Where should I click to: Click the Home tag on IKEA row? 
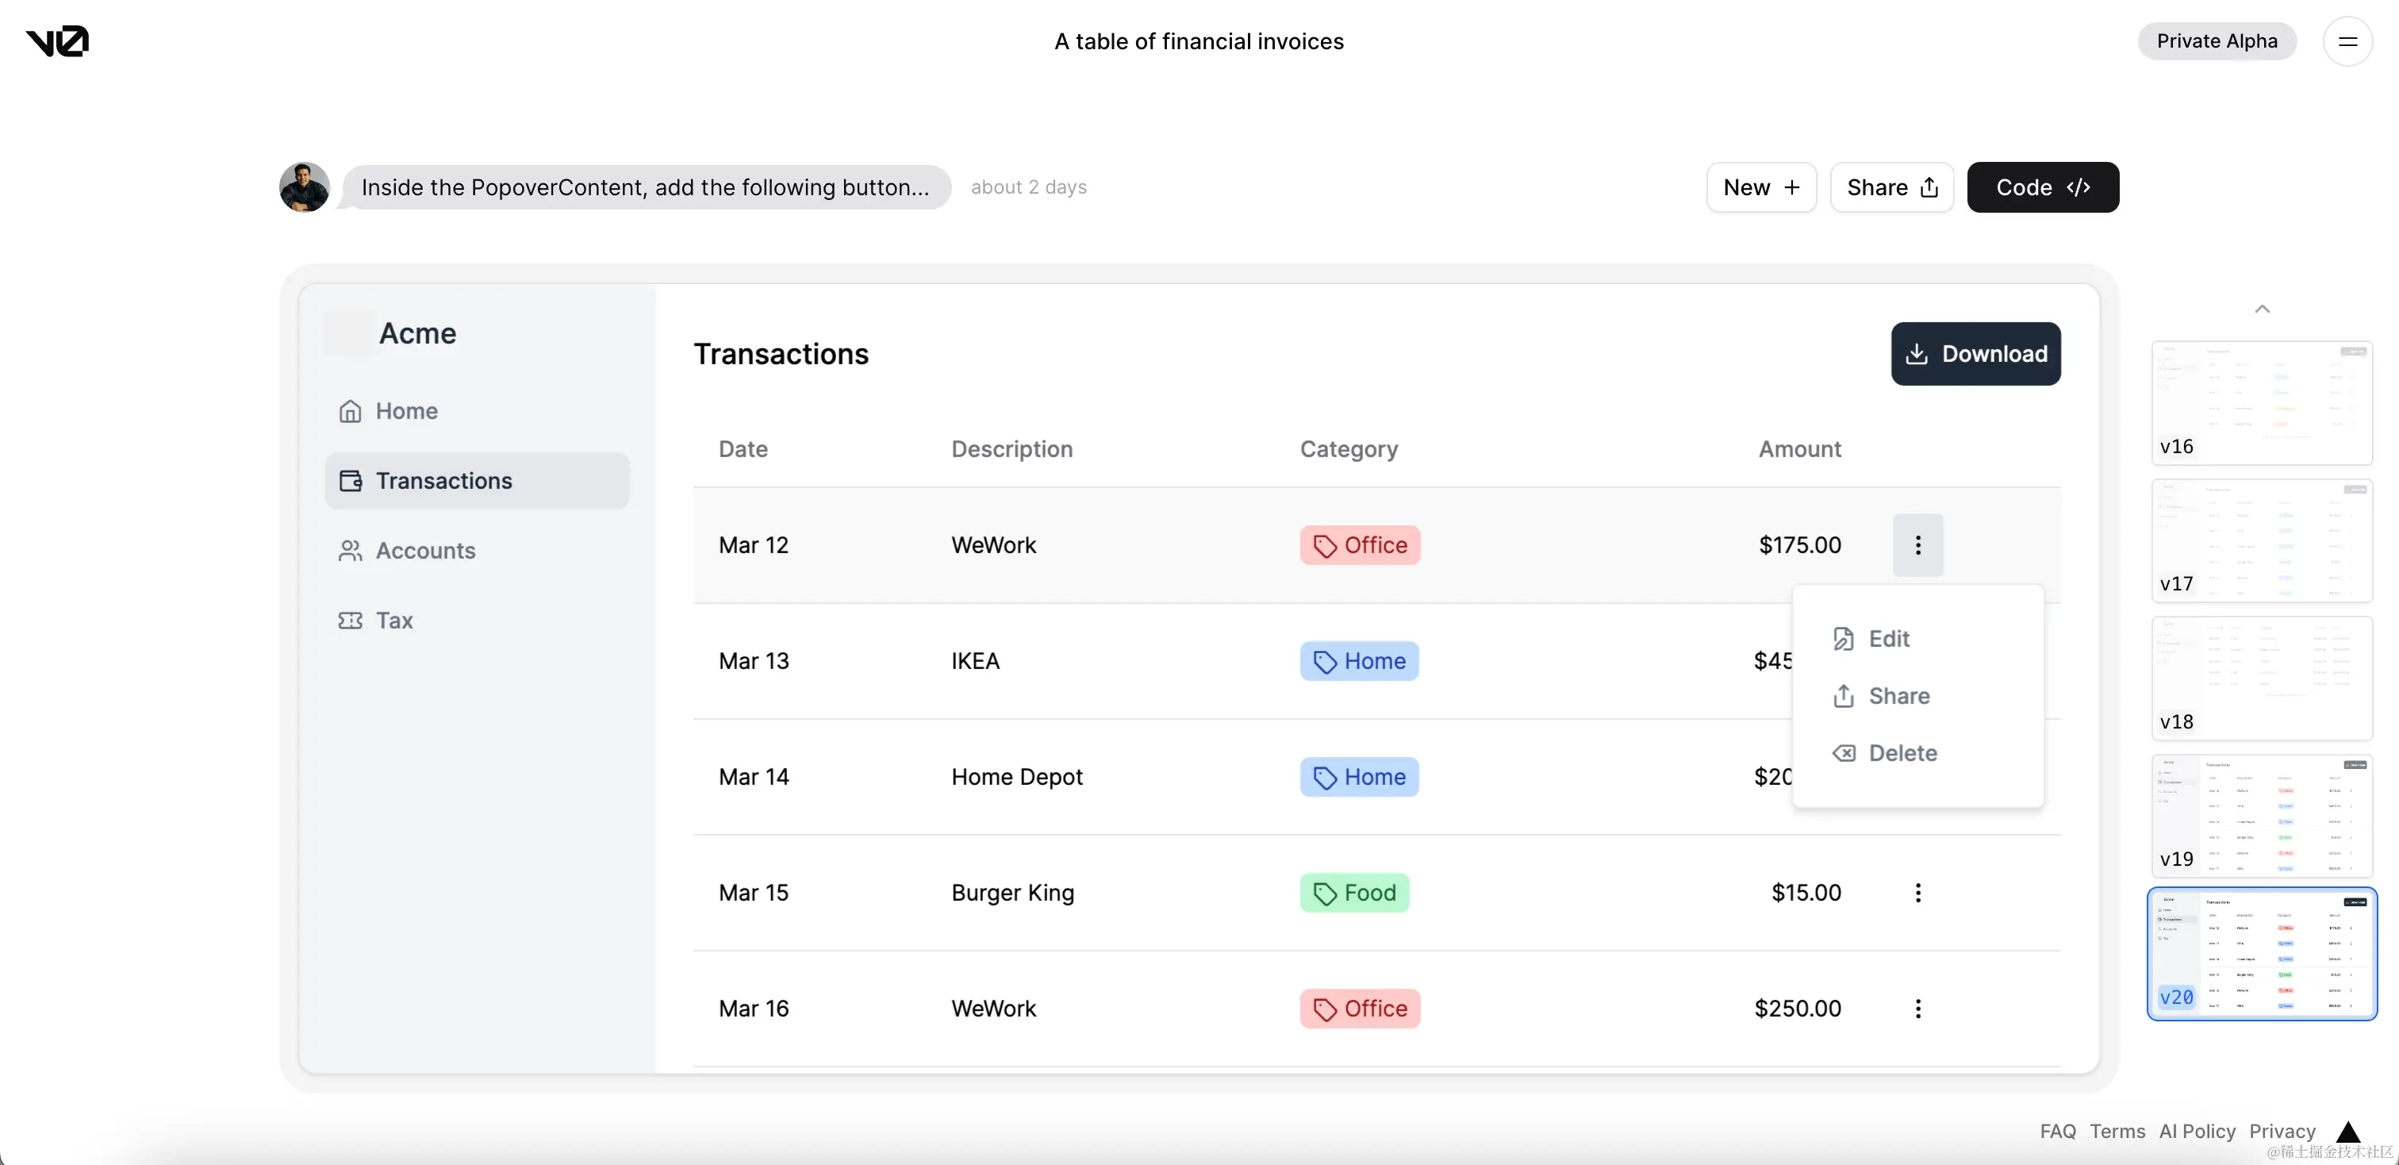(1359, 661)
